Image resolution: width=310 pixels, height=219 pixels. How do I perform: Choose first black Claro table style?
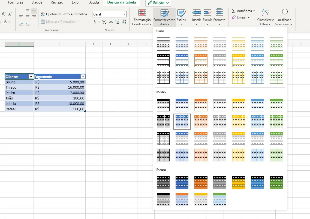click(163, 44)
